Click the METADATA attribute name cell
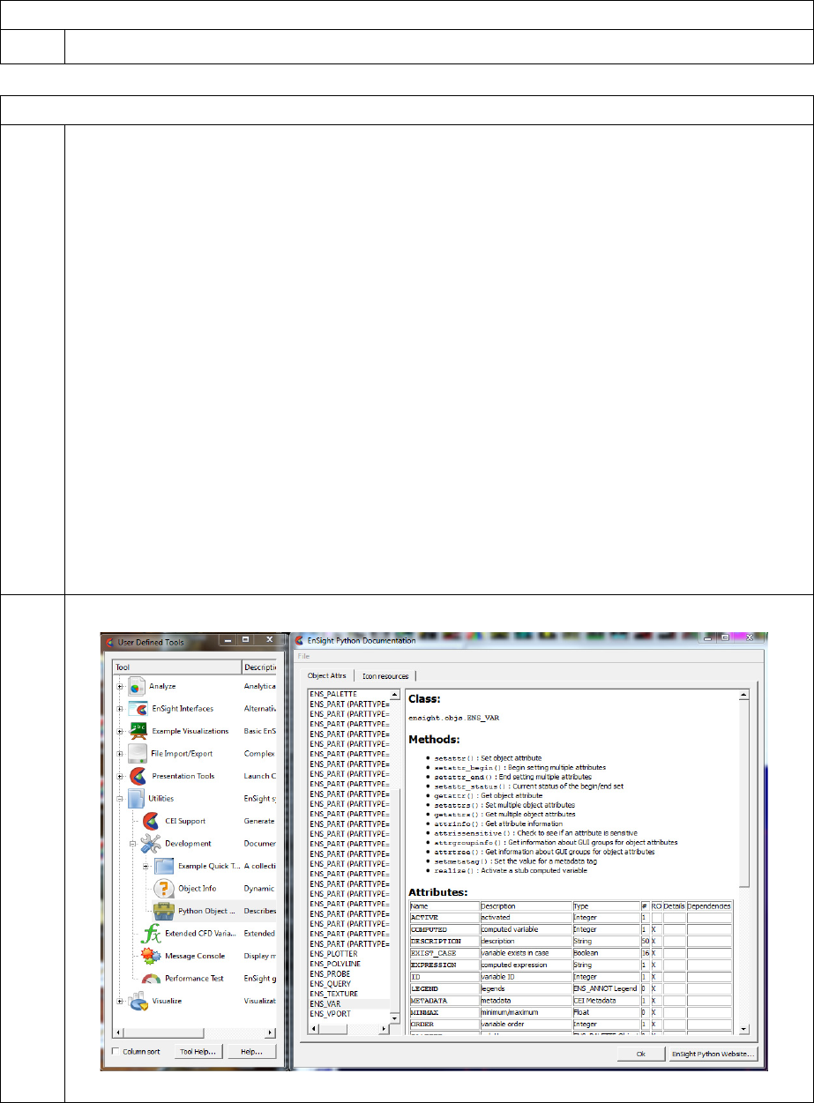The width and height of the screenshot is (814, 1103). pos(444,1002)
